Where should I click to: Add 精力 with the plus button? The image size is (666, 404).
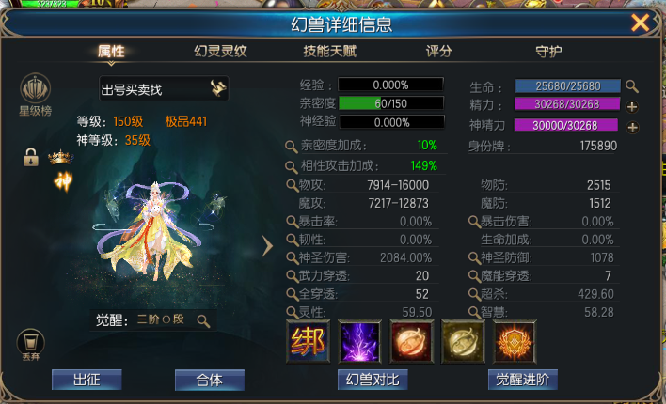coord(632,106)
